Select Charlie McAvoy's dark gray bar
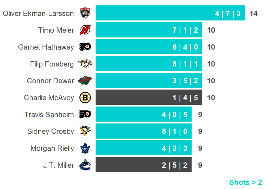 pyautogui.click(x=135, y=97)
